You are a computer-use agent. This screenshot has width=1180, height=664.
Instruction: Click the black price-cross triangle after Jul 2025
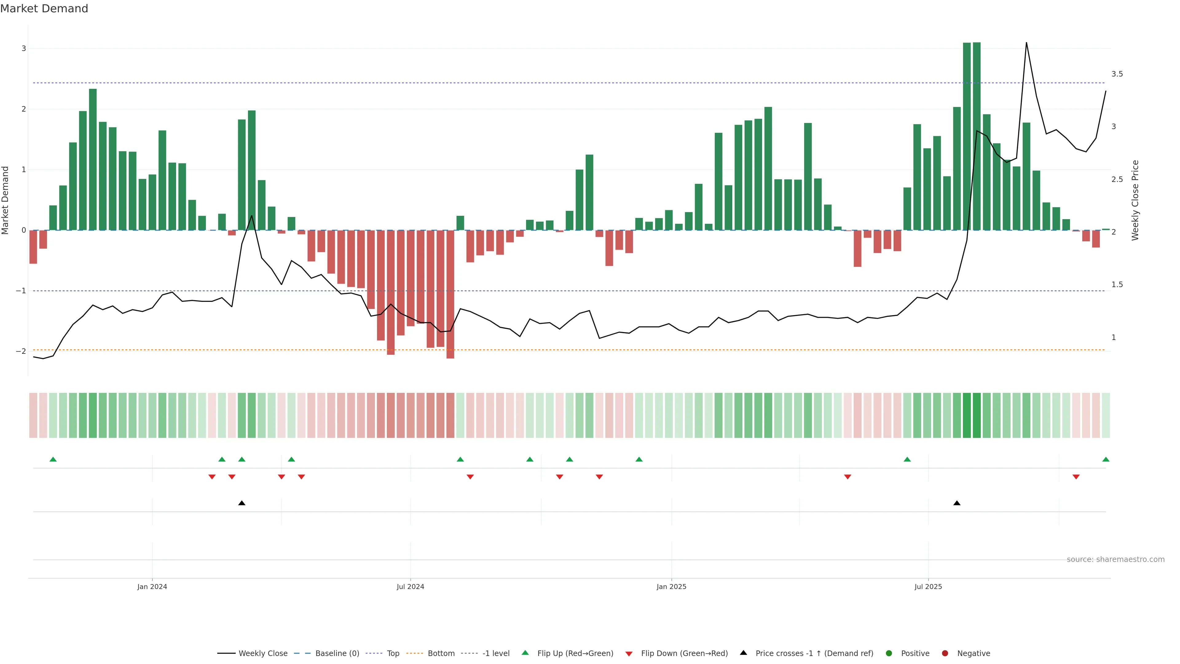[957, 503]
